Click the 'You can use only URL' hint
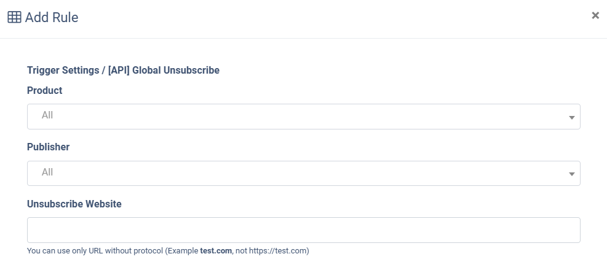This screenshot has width=607, height=262. coord(65,251)
